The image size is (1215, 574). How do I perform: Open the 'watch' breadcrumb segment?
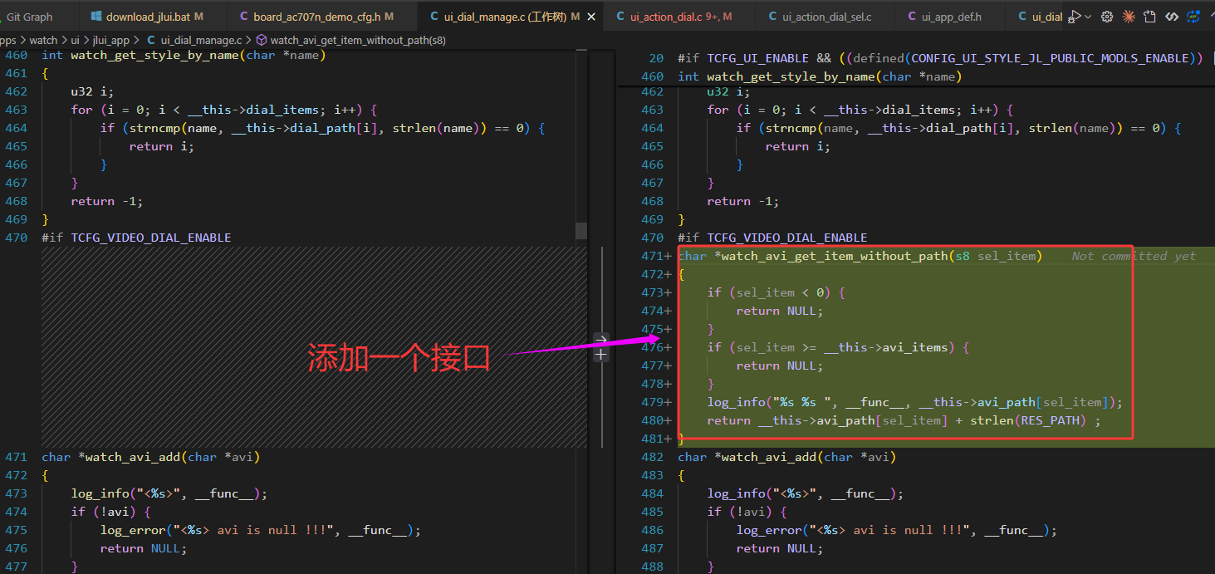43,40
